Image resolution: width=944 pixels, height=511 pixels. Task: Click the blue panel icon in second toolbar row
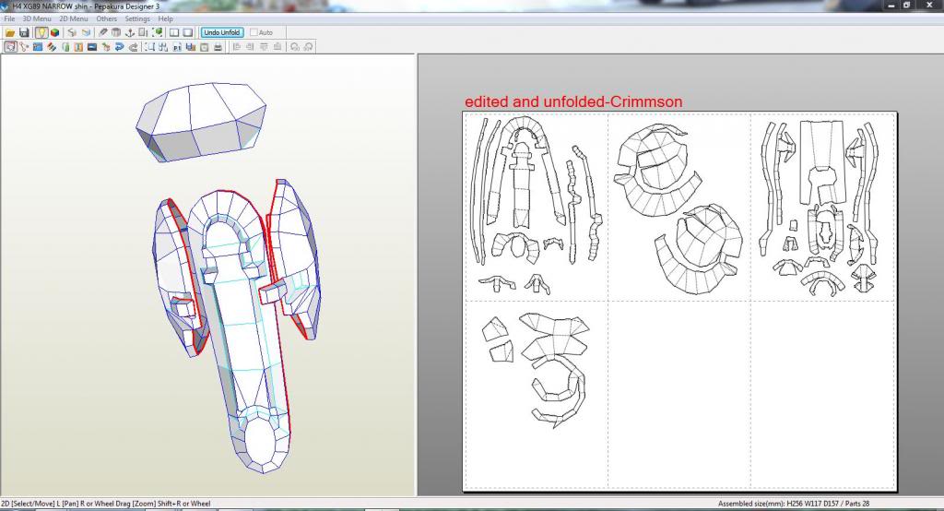(37, 47)
